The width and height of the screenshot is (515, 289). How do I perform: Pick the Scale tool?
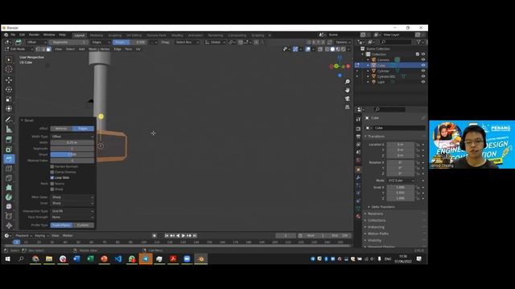tap(9, 99)
